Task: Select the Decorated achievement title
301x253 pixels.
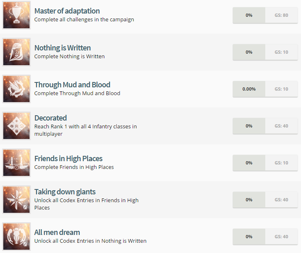Action: (51, 118)
